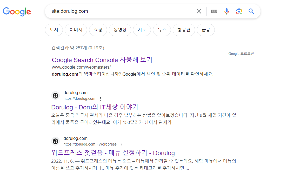Select the 도서 filter tab
Viewport: 287px width, 178px height.
click(x=54, y=30)
